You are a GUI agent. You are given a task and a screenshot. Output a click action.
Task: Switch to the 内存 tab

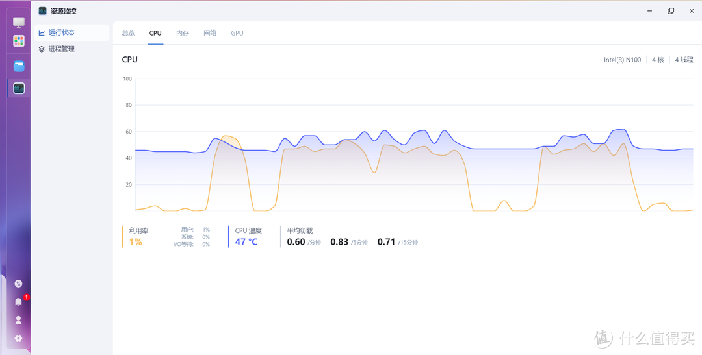(x=183, y=33)
